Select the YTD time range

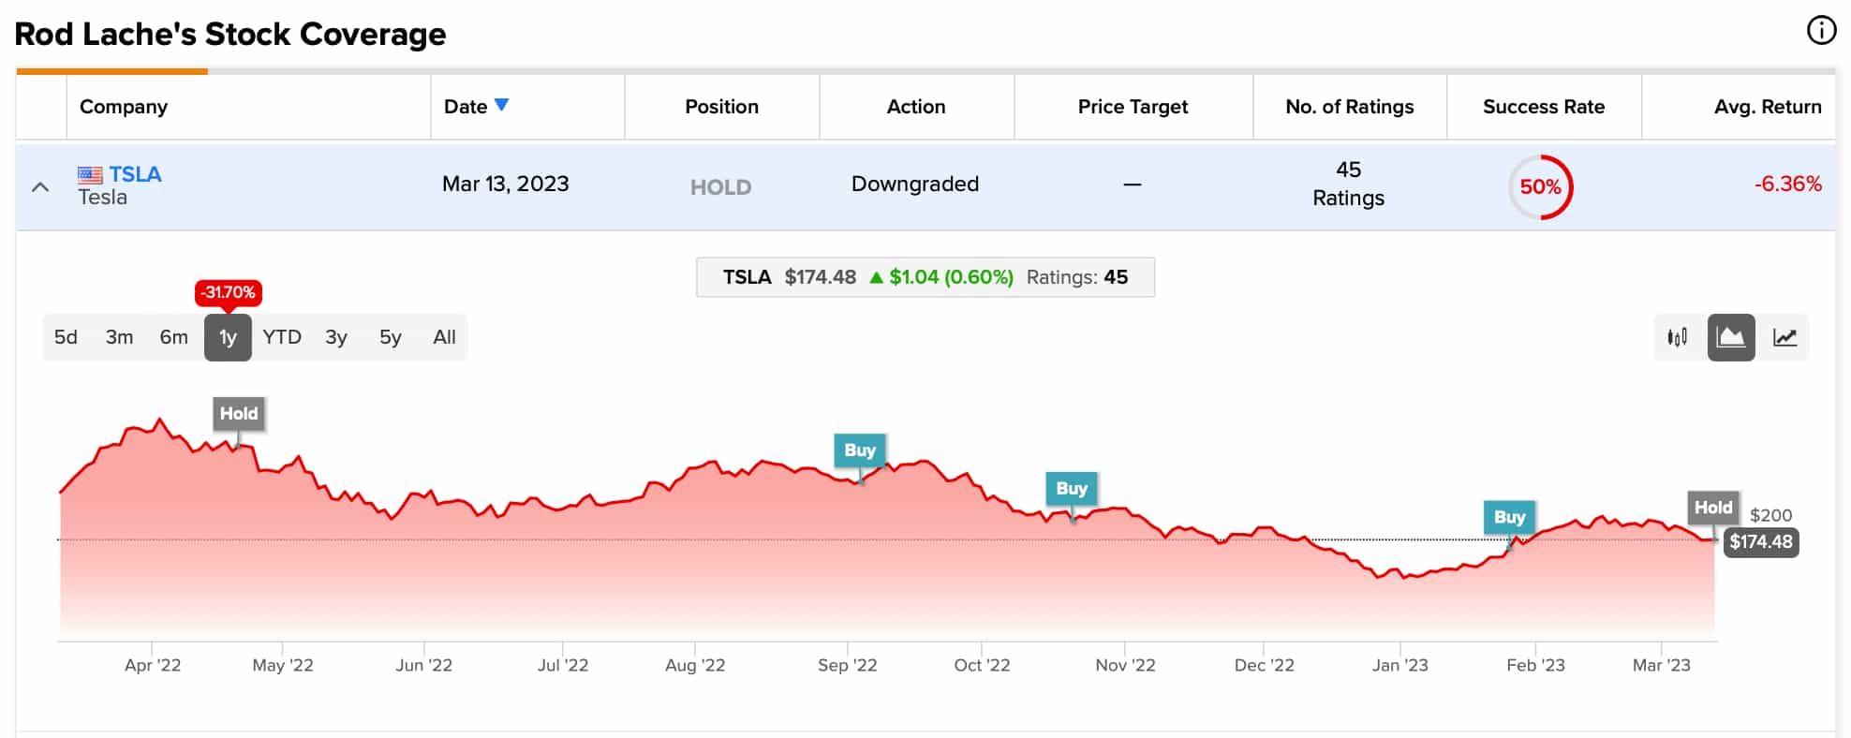tap(282, 337)
